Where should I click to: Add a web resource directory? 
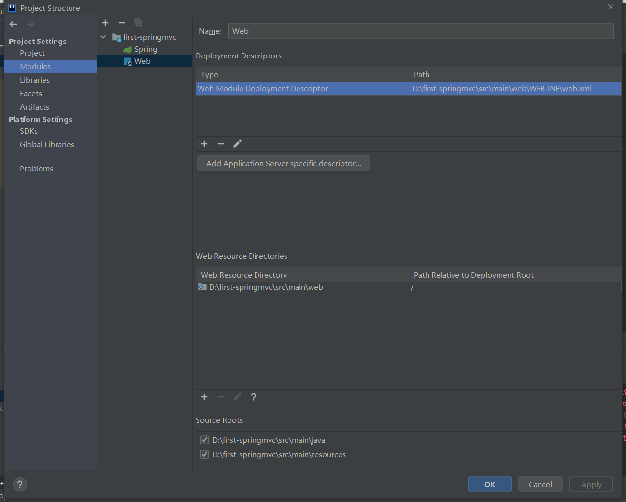(204, 397)
